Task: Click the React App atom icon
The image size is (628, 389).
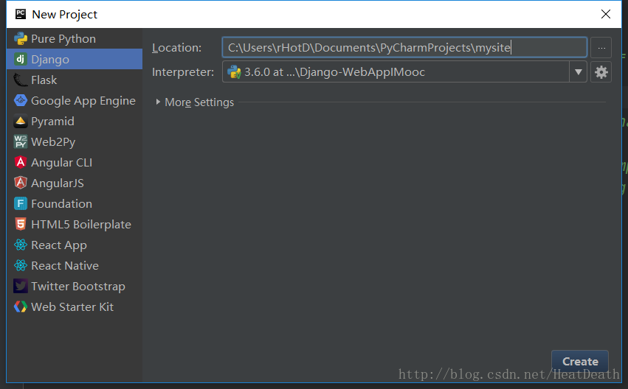Action: (21, 245)
